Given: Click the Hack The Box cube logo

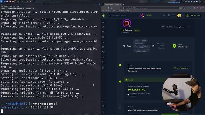Looking at the screenshot, I should pyautogui.click(x=104, y=16).
